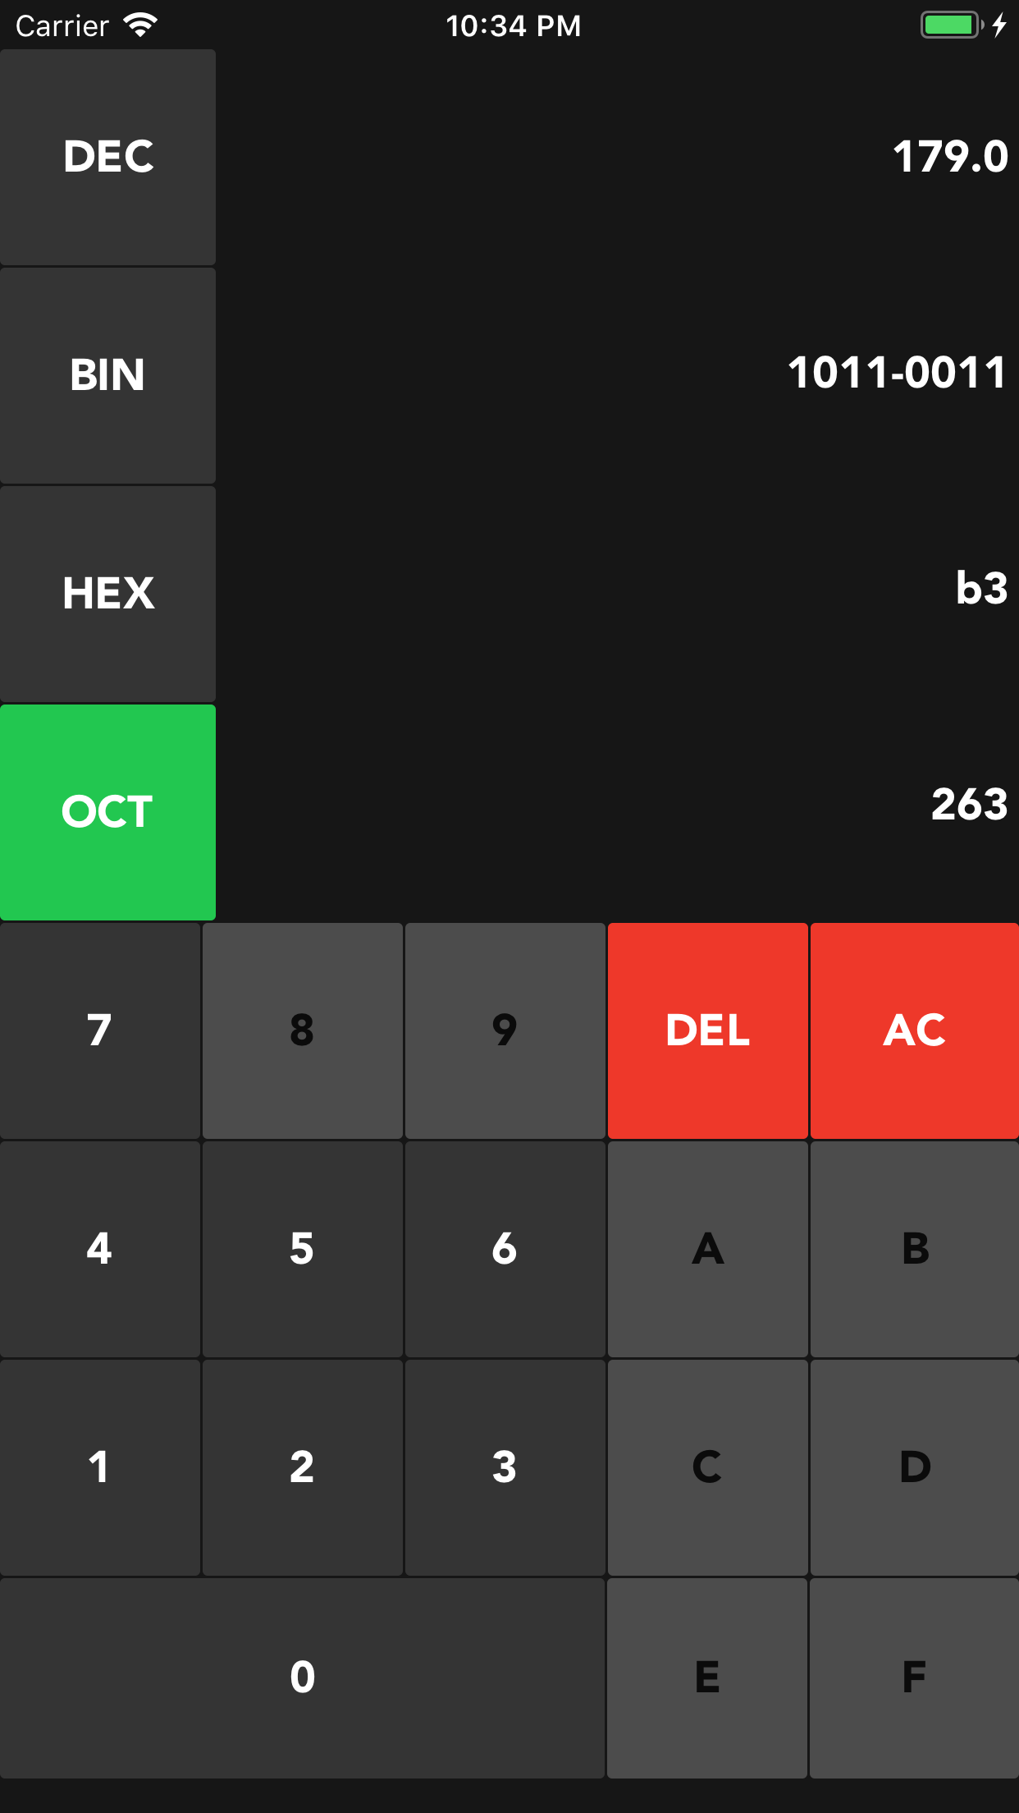Viewport: 1019px width, 1813px height.
Task: Select HEX conversion mode
Action: (107, 594)
